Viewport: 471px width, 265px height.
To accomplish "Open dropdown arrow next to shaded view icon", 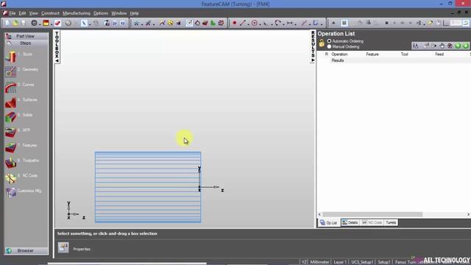I will pyautogui.click(x=52, y=24).
